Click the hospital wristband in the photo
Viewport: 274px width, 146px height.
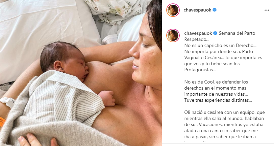point(7,102)
